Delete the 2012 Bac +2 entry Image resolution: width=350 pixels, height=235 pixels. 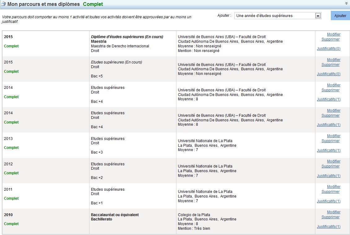pos(331,167)
